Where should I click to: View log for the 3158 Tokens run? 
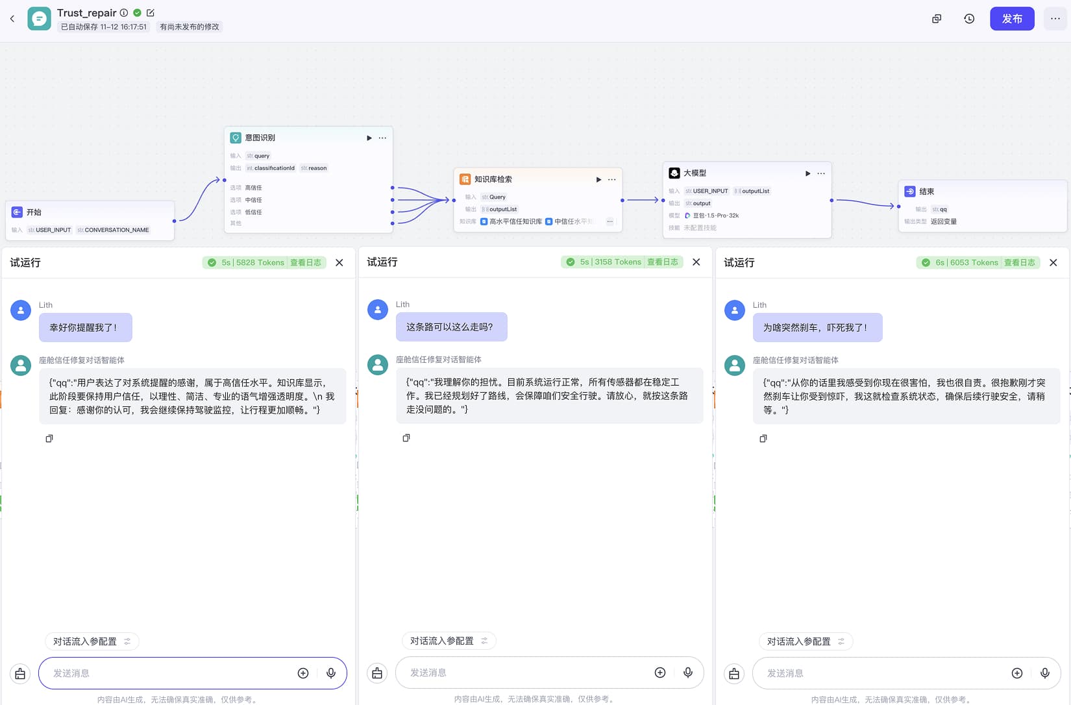(663, 262)
